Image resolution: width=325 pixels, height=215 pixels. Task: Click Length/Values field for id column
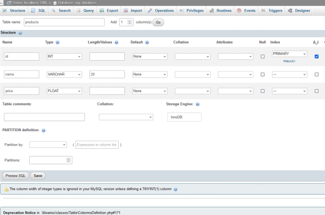107,56
